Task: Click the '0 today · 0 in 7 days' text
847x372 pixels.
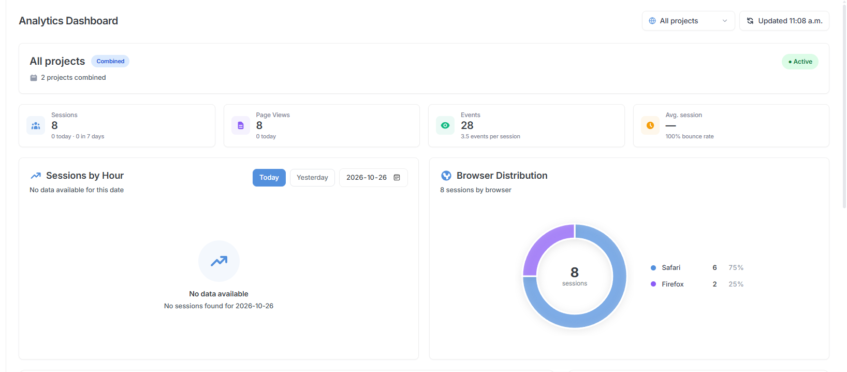Action: (78, 137)
